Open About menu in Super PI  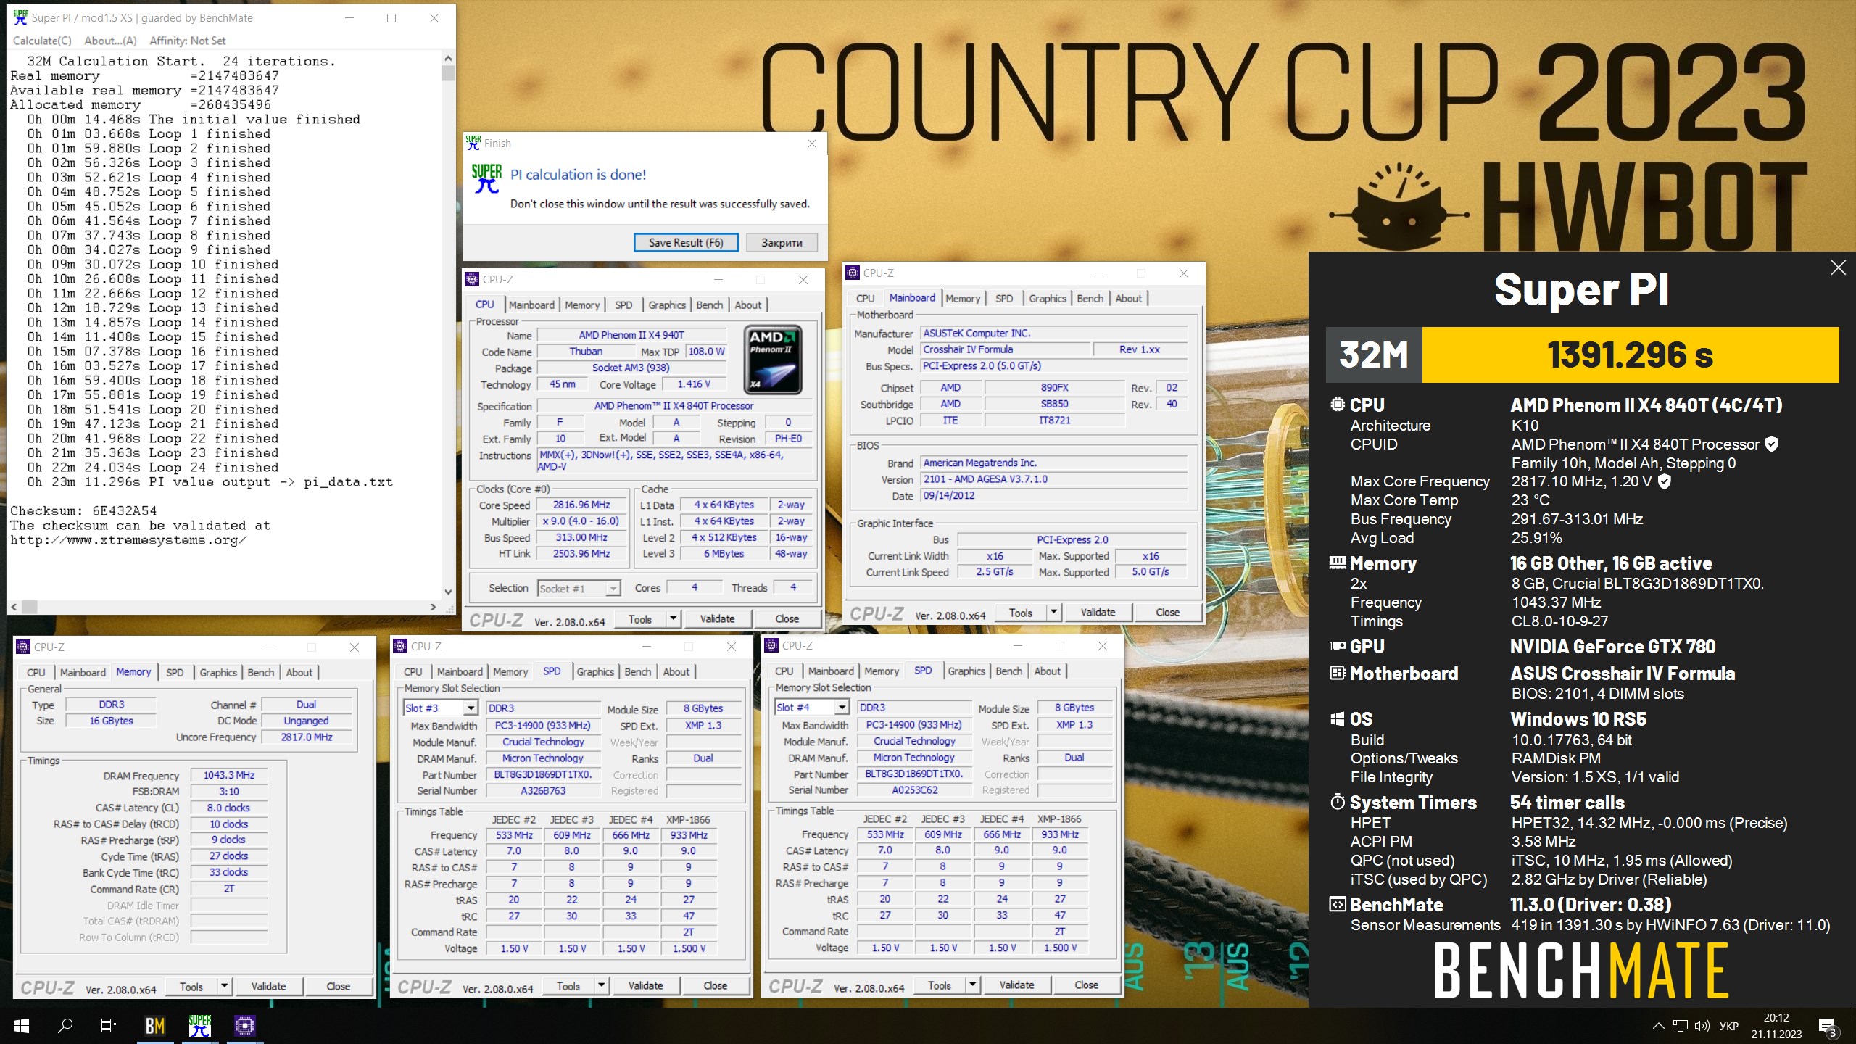[x=110, y=41]
